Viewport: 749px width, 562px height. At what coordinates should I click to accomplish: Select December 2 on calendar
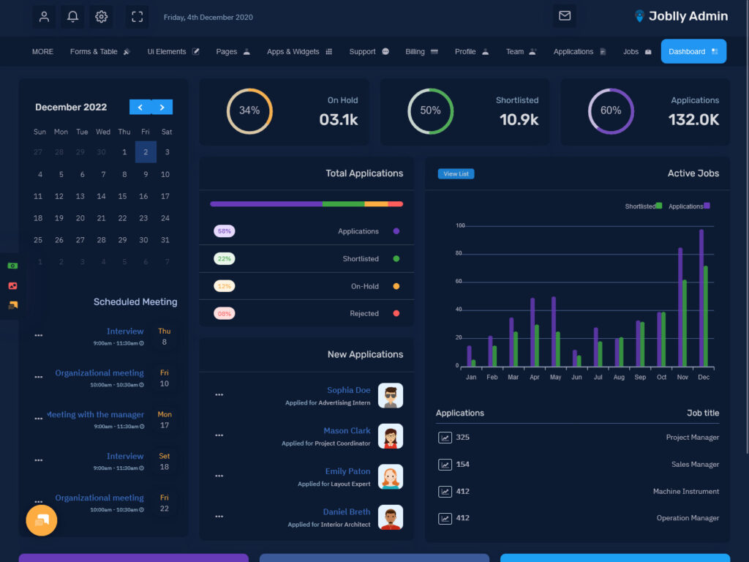(146, 152)
